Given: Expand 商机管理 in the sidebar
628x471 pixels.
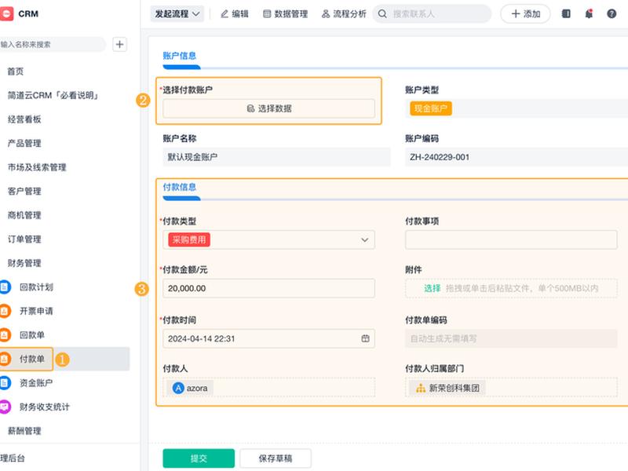Looking at the screenshot, I should pos(24,215).
